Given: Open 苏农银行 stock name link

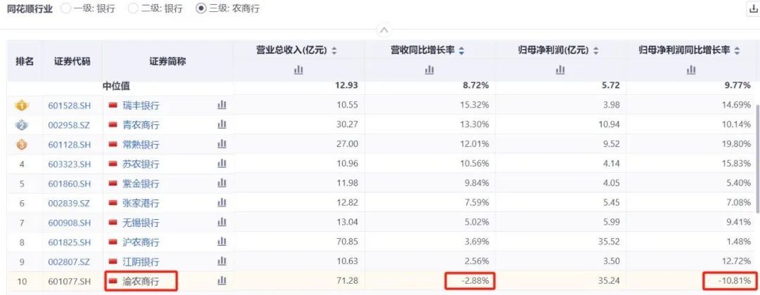Looking at the screenshot, I should pos(141,164).
